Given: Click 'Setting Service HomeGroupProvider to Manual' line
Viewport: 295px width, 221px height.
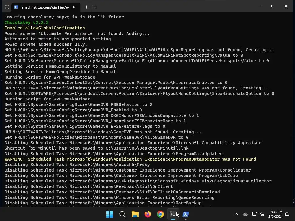Looking at the screenshot, I should (x=60, y=72).
